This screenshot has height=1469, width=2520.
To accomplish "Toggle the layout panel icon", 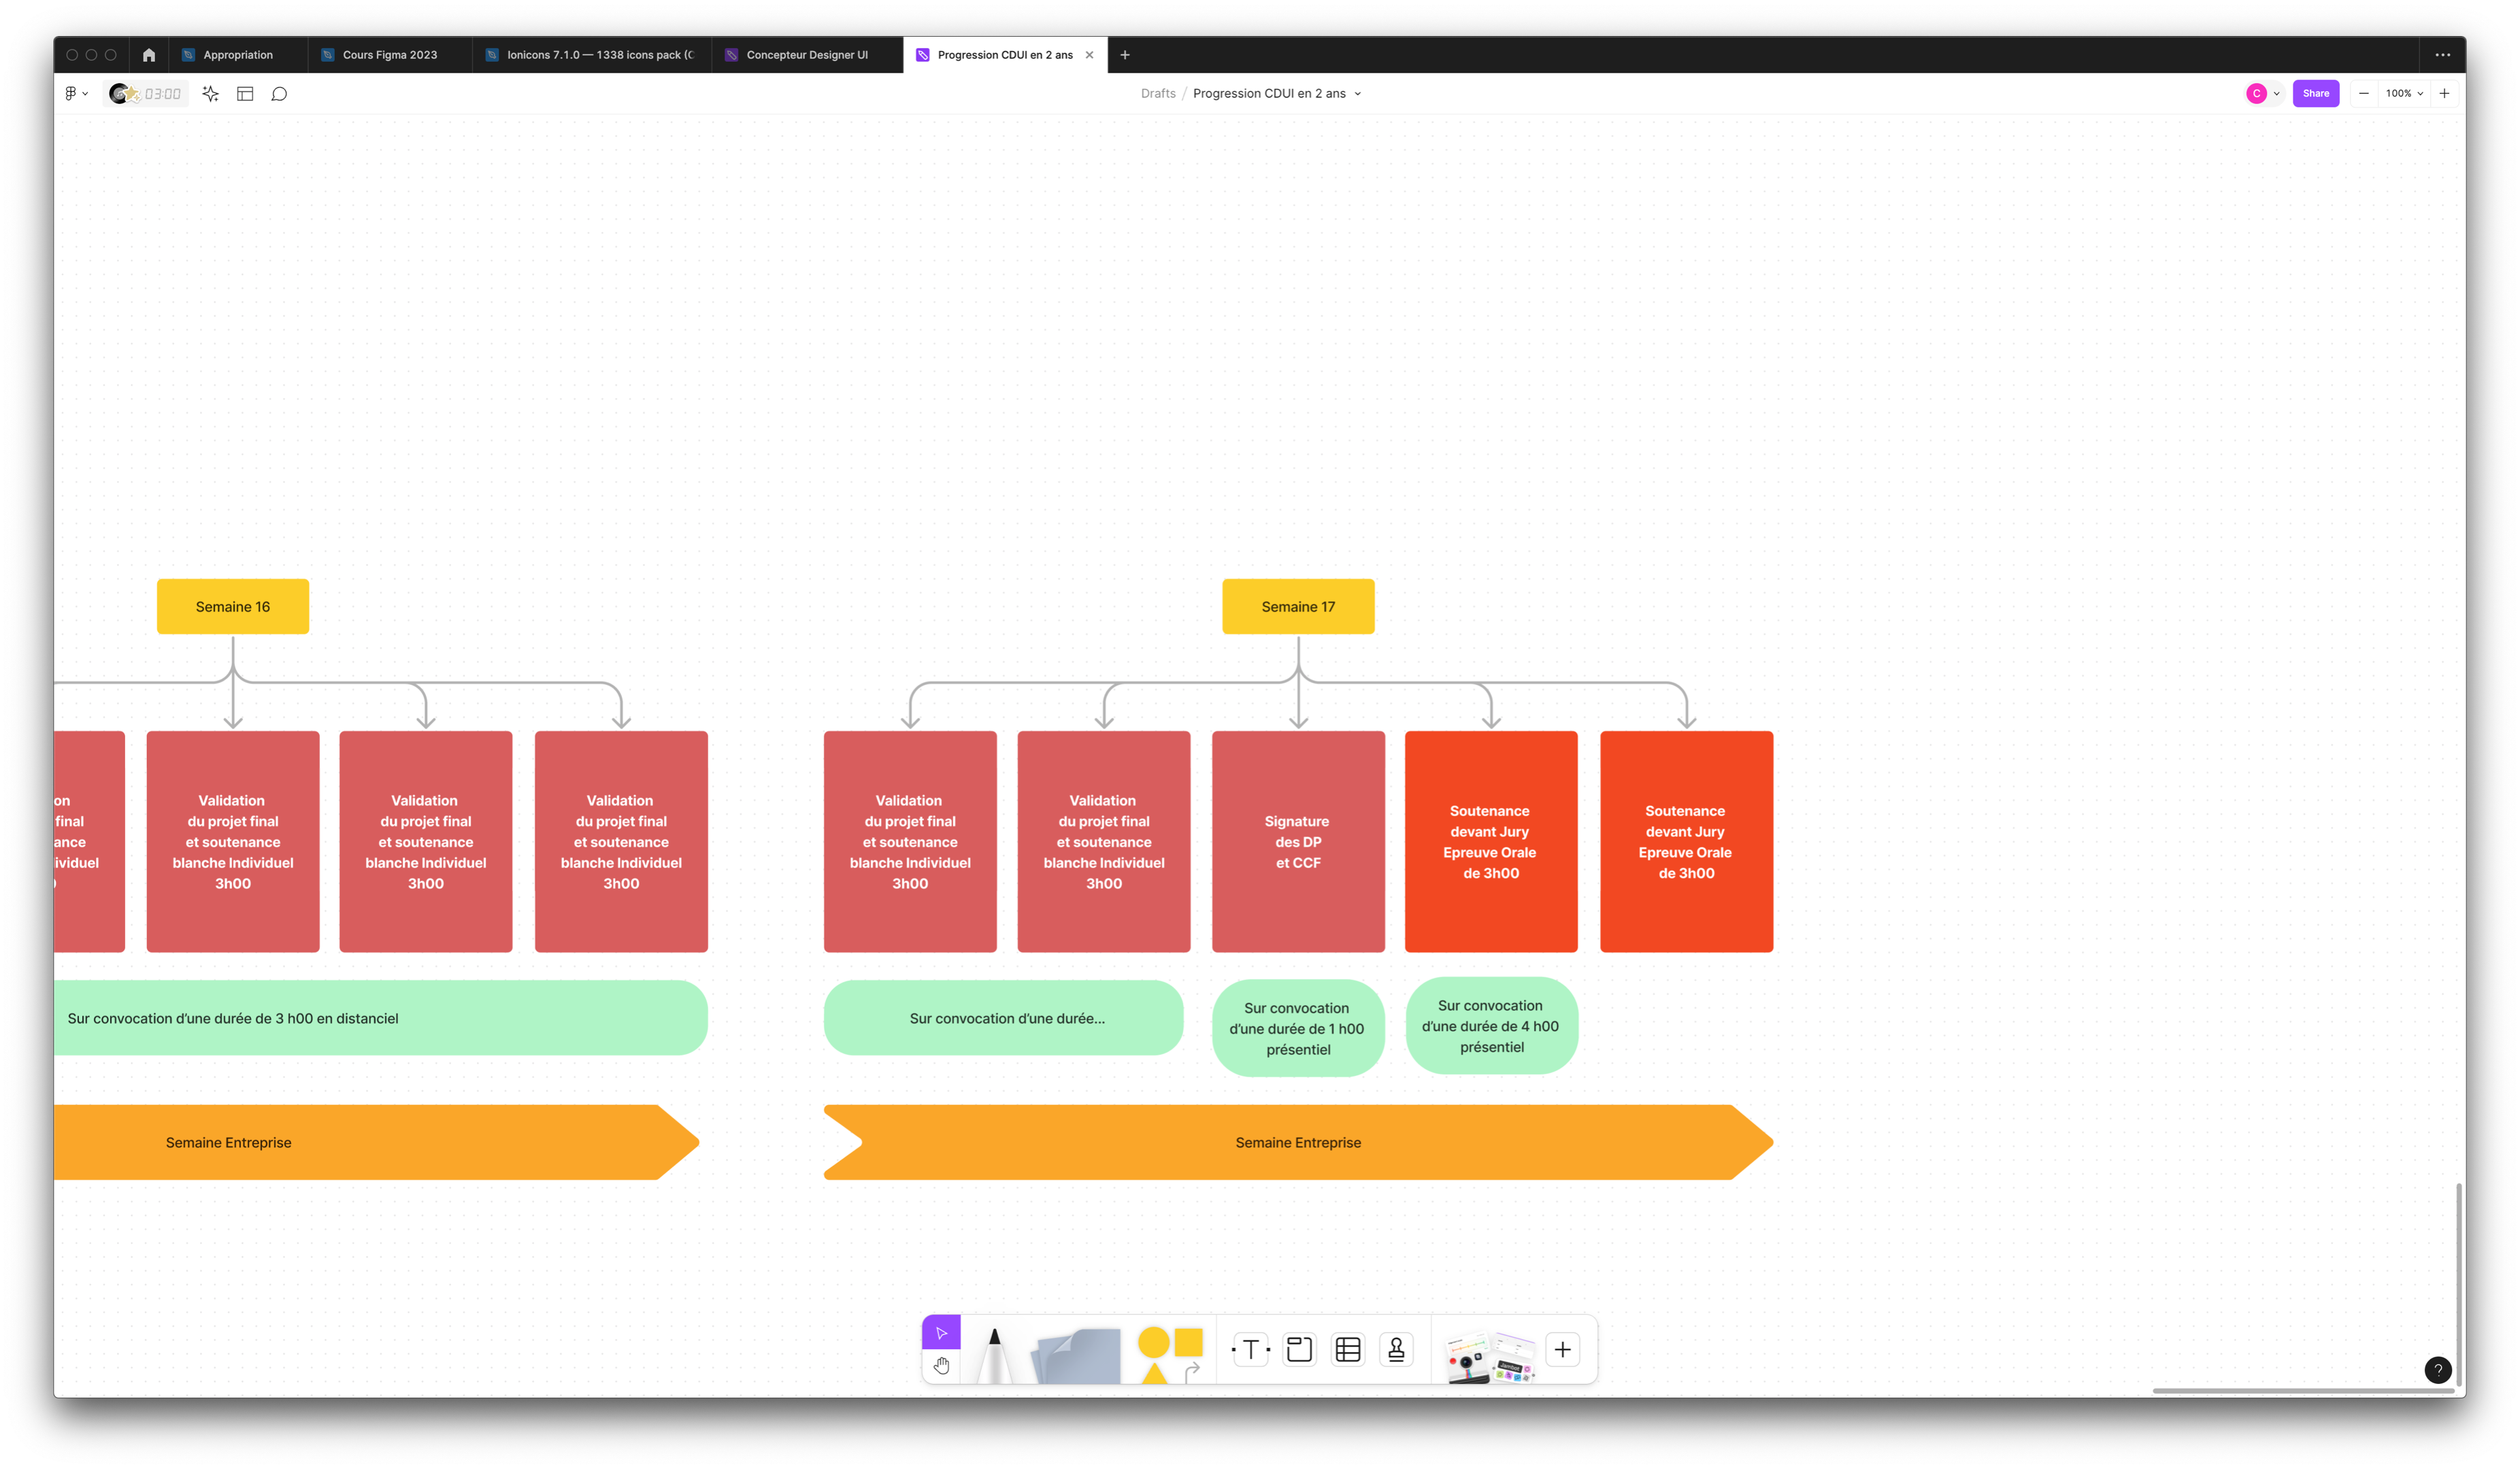I will pos(245,94).
